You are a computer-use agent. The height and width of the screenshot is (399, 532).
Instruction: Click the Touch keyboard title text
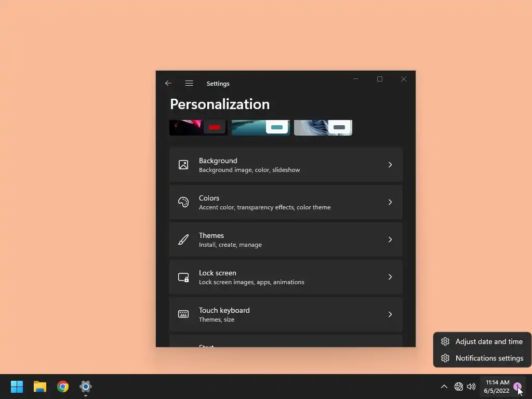[224, 310]
